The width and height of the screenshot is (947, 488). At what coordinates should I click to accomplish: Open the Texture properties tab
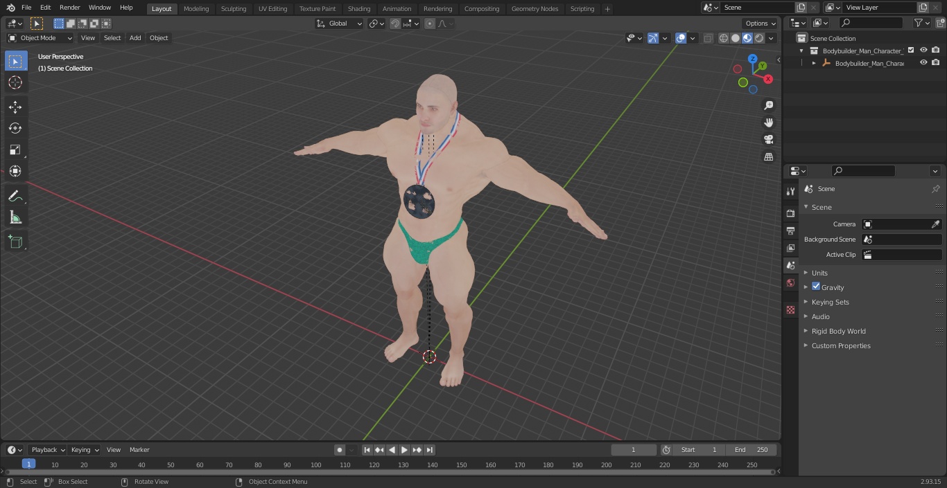[x=790, y=310]
